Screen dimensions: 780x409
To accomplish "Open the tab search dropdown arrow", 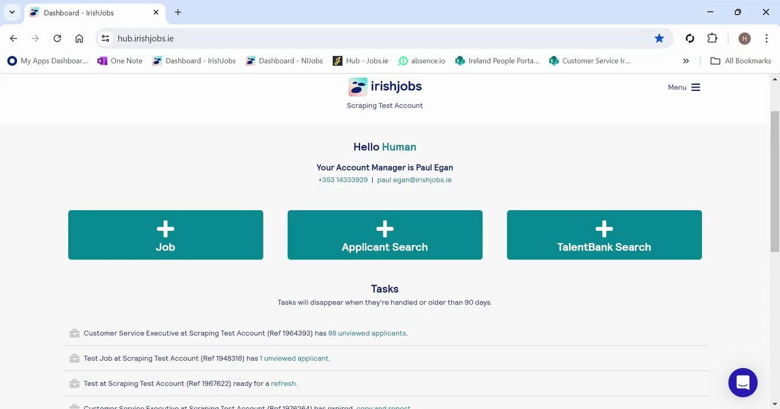I will [12, 12].
